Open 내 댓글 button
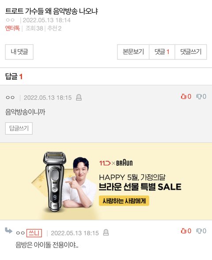Viewport: 212px width, 260px height. pyautogui.click(x=19, y=52)
